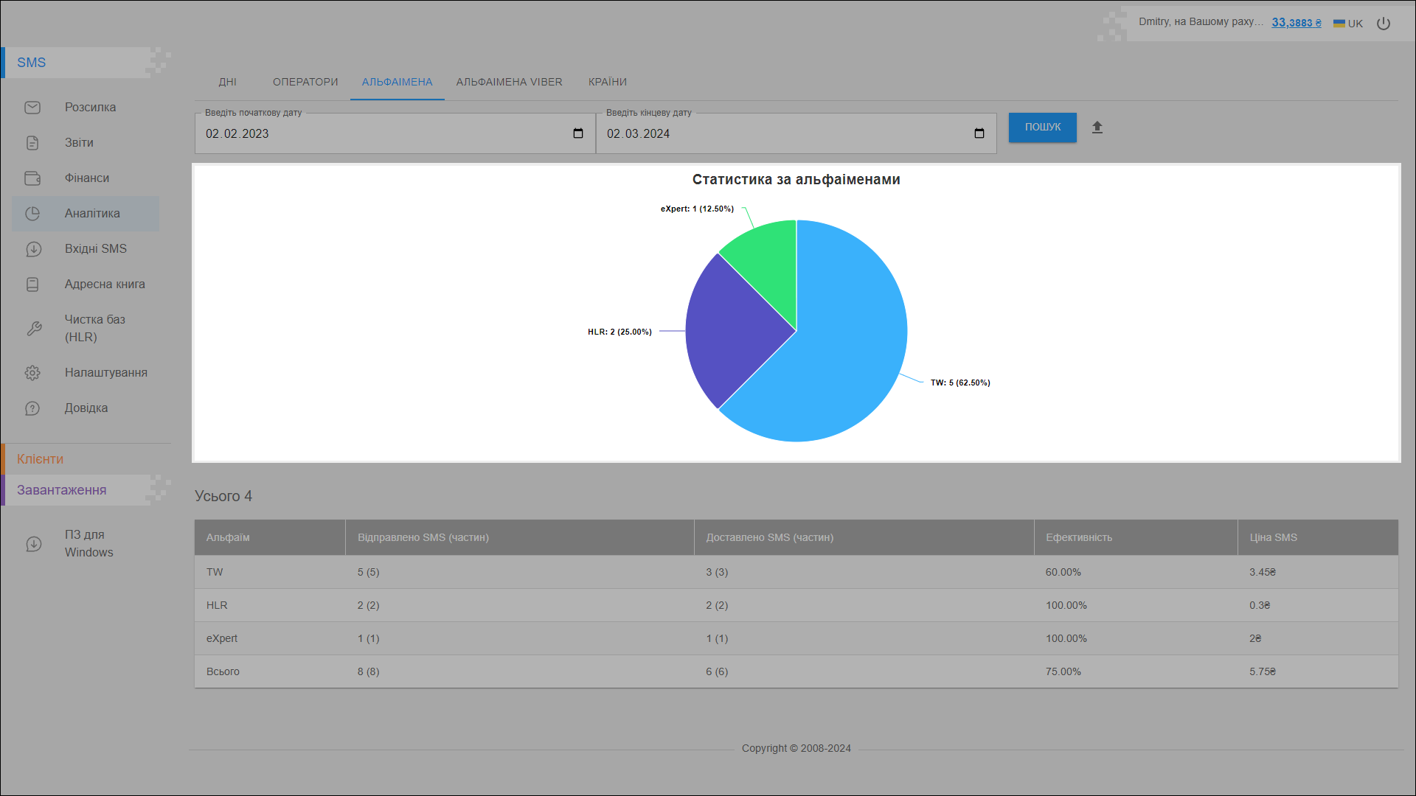
Task: Click the Вхідні SMS download icon
Action: [33, 249]
